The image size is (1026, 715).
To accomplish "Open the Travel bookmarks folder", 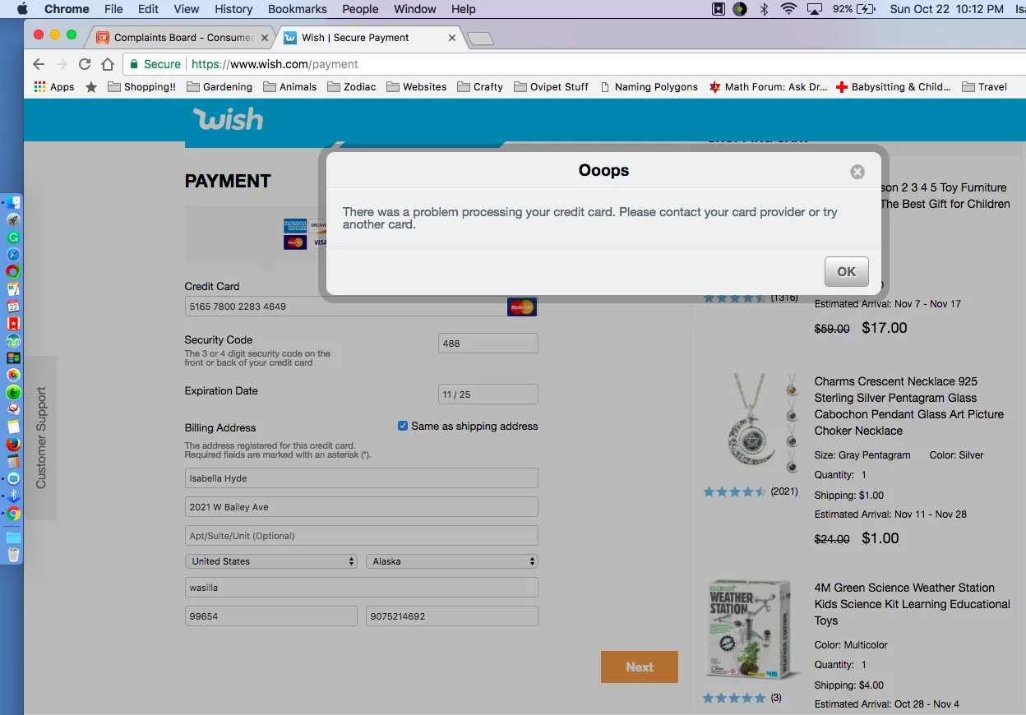I will tap(984, 87).
